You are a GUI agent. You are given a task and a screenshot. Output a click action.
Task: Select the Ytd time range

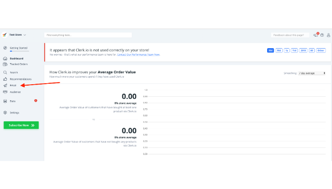294,51
